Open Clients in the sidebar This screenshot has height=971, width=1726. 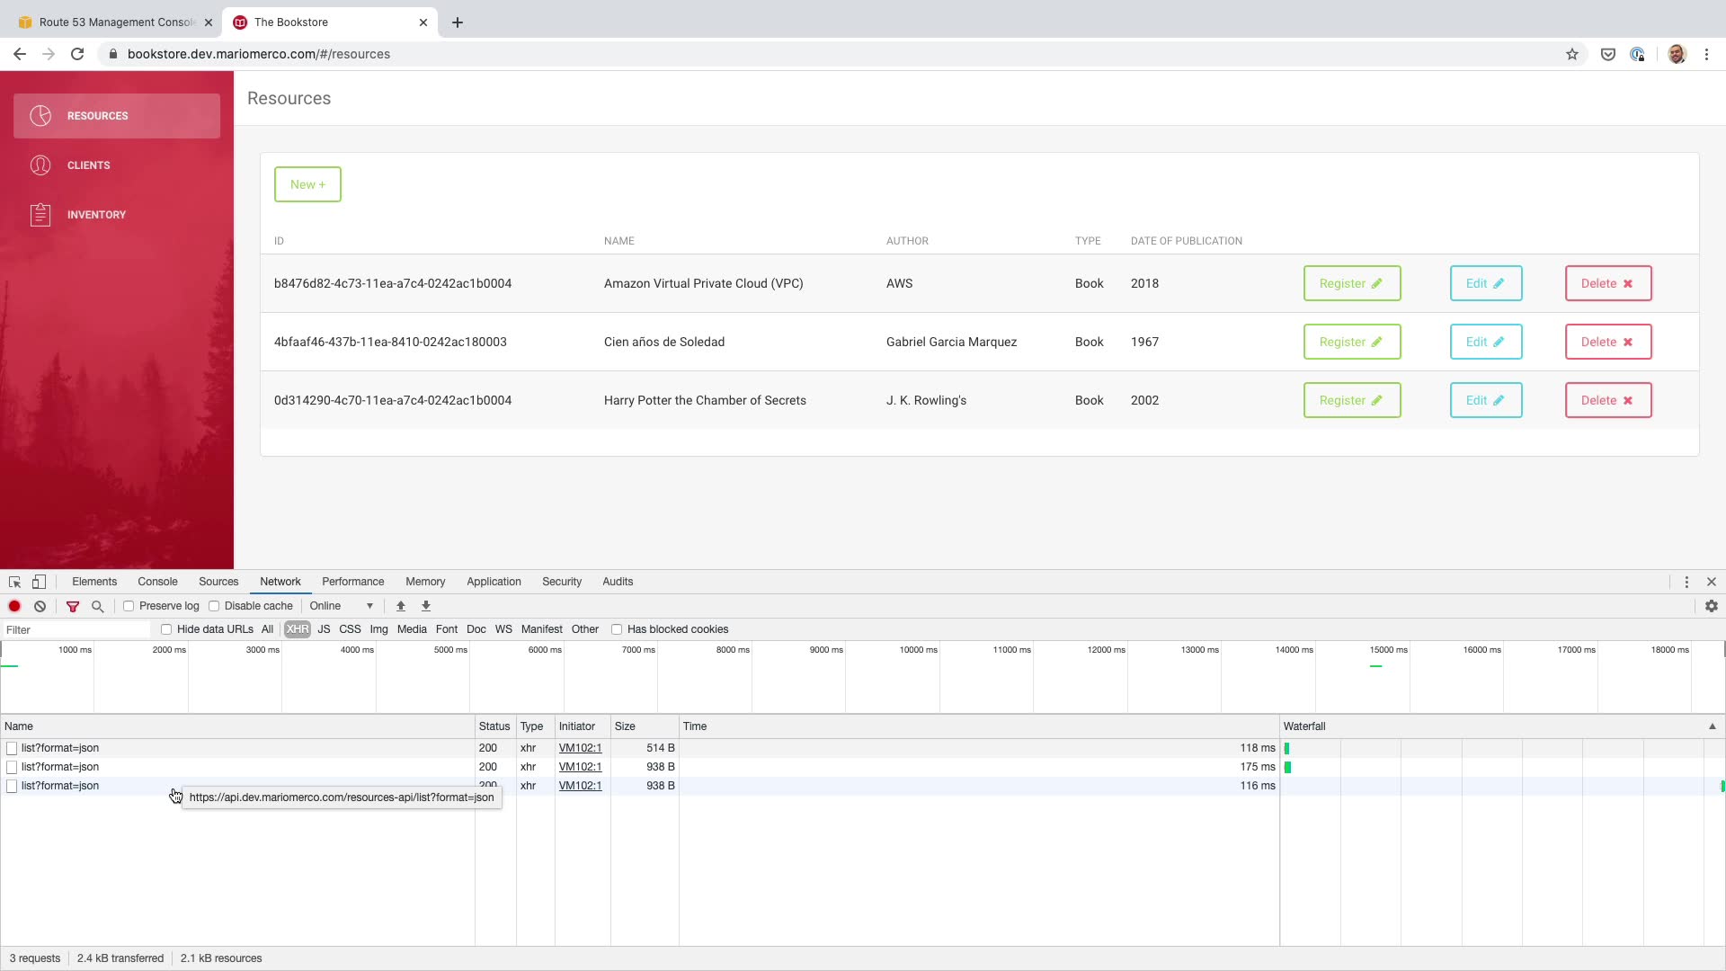point(88,165)
